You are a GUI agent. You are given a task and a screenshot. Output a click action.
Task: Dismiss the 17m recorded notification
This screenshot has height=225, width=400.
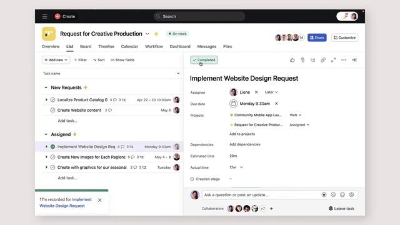click(x=100, y=200)
